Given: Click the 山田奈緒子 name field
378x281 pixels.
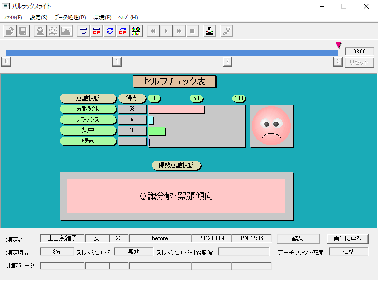Looking at the screenshot, I should 62,238.
